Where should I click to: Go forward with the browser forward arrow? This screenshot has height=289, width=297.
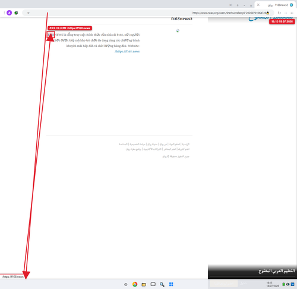[286, 13]
